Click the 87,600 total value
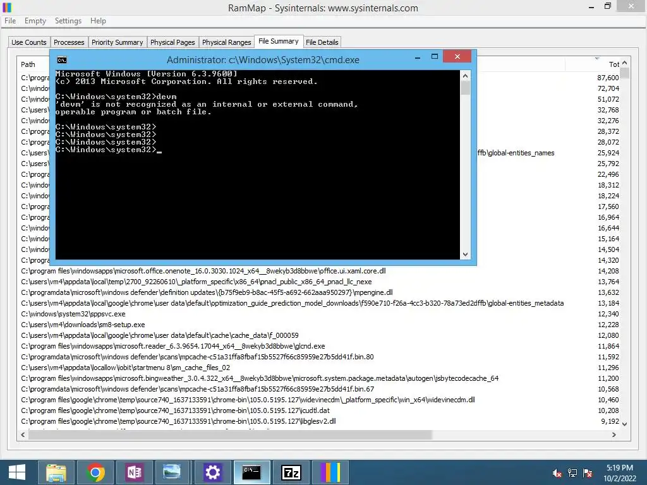647x485 pixels. (608, 78)
